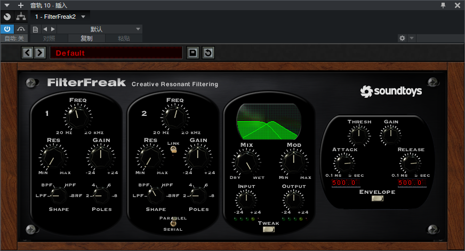Click filter 2 Poles selector knob
The image size is (465, 251).
click(198, 196)
